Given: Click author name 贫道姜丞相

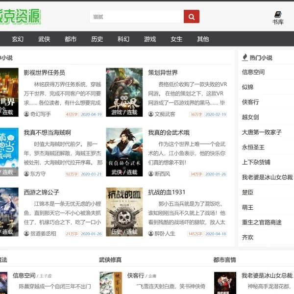Looking at the screenshot, I should [x=43, y=233].
